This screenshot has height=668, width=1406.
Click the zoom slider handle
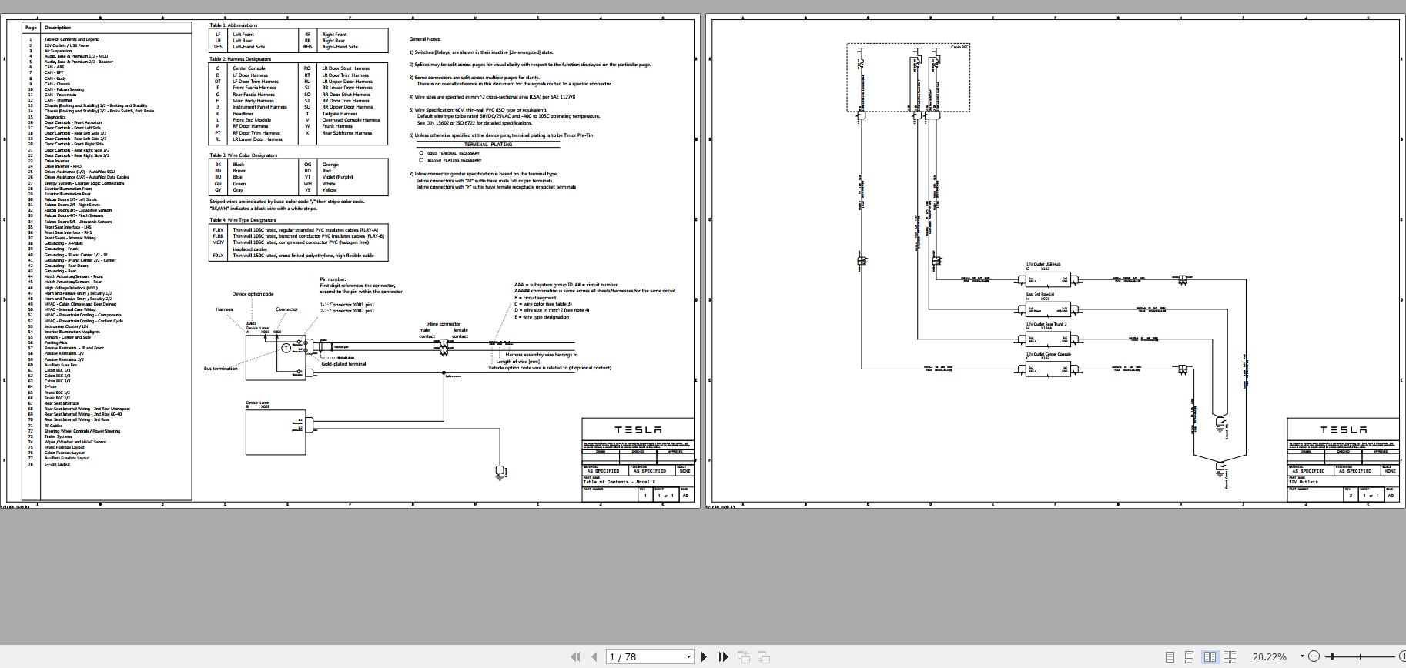(x=1332, y=656)
